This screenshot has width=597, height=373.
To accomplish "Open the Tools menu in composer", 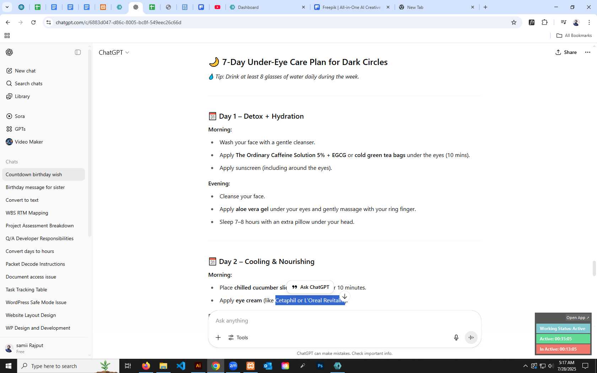I will point(238,337).
